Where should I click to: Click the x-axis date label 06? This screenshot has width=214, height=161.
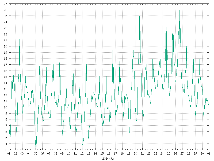click(x=42, y=153)
